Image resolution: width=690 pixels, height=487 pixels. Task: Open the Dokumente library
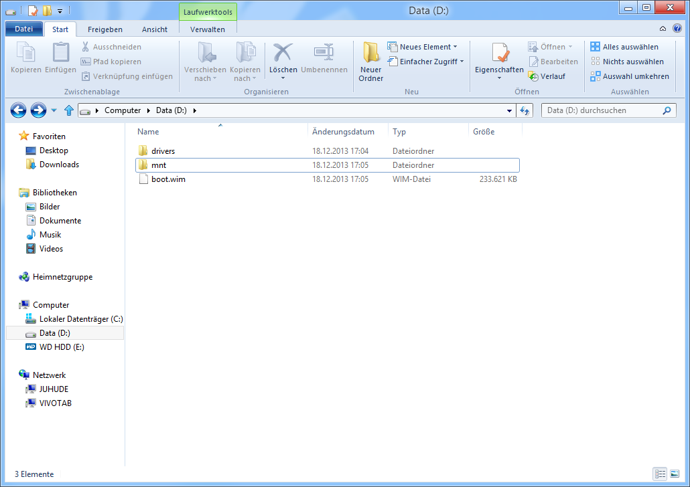pos(60,221)
